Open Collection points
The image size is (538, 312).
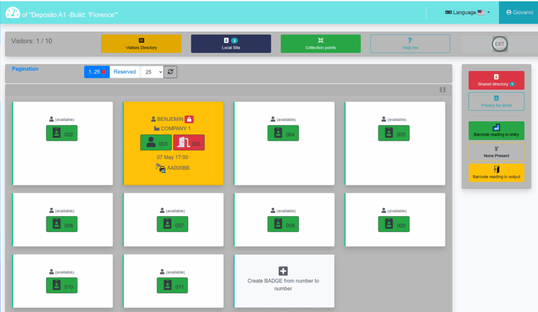point(320,44)
